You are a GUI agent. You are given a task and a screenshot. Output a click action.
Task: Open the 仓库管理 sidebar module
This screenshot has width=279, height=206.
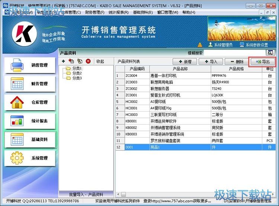point(30,102)
